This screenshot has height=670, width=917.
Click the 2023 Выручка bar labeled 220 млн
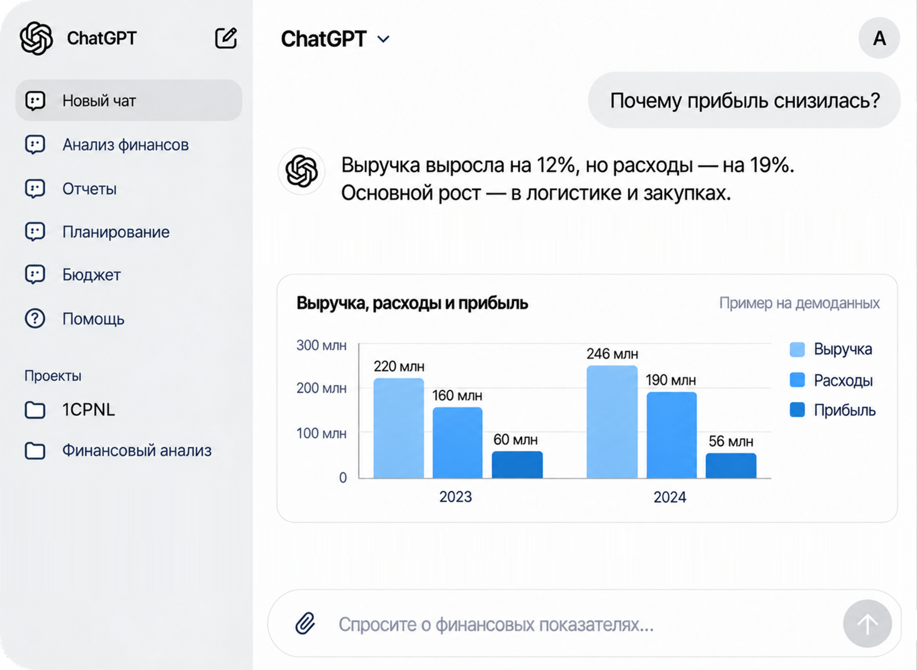[398, 428]
